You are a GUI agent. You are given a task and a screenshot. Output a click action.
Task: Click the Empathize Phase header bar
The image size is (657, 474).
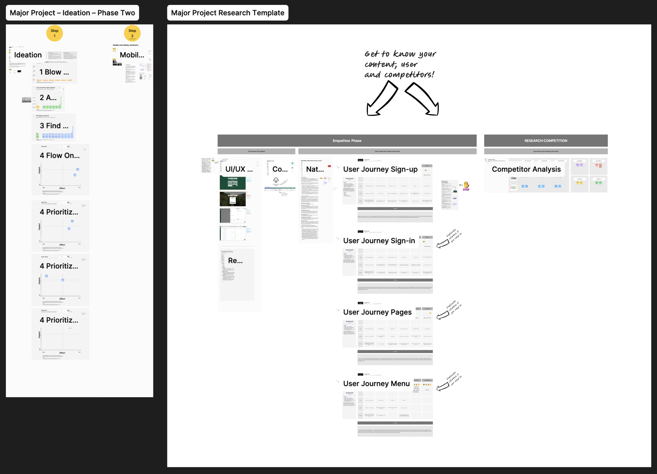(347, 141)
